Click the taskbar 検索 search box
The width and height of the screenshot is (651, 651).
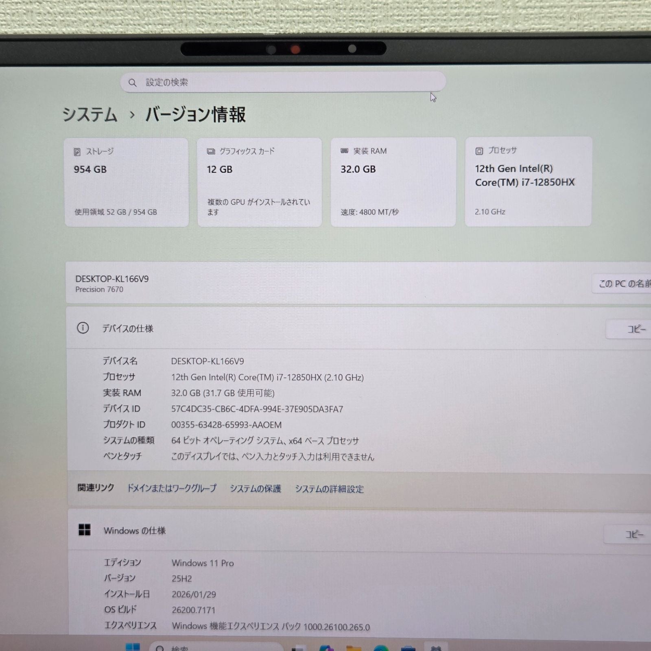coord(216,647)
